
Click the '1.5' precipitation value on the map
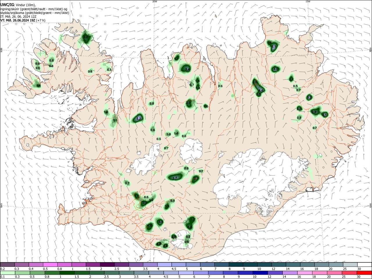[x=167, y=206]
